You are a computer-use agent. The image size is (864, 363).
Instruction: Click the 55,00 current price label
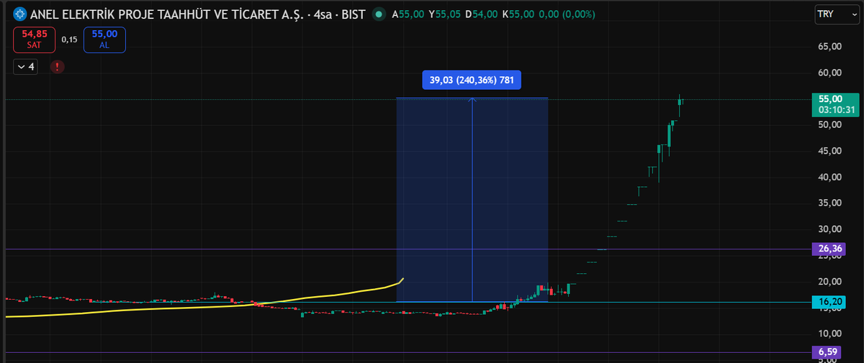[x=830, y=99]
